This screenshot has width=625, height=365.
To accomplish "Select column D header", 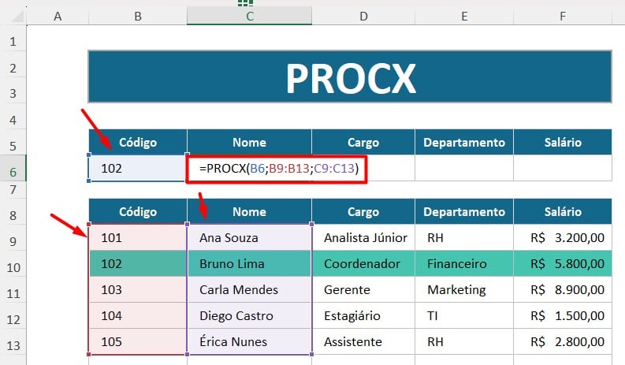I will [x=363, y=17].
